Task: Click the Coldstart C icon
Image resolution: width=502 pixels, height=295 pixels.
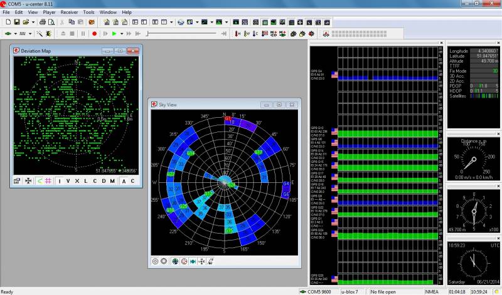Action: click(255, 34)
